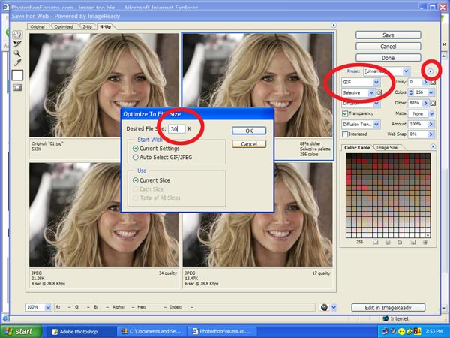
Task: Select the Zoom magnifier tool
Action: 16,54
